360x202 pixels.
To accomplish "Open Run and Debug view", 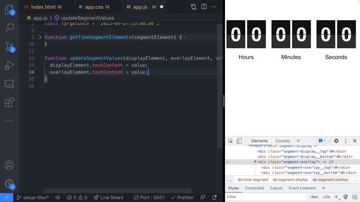I will click(9, 65).
